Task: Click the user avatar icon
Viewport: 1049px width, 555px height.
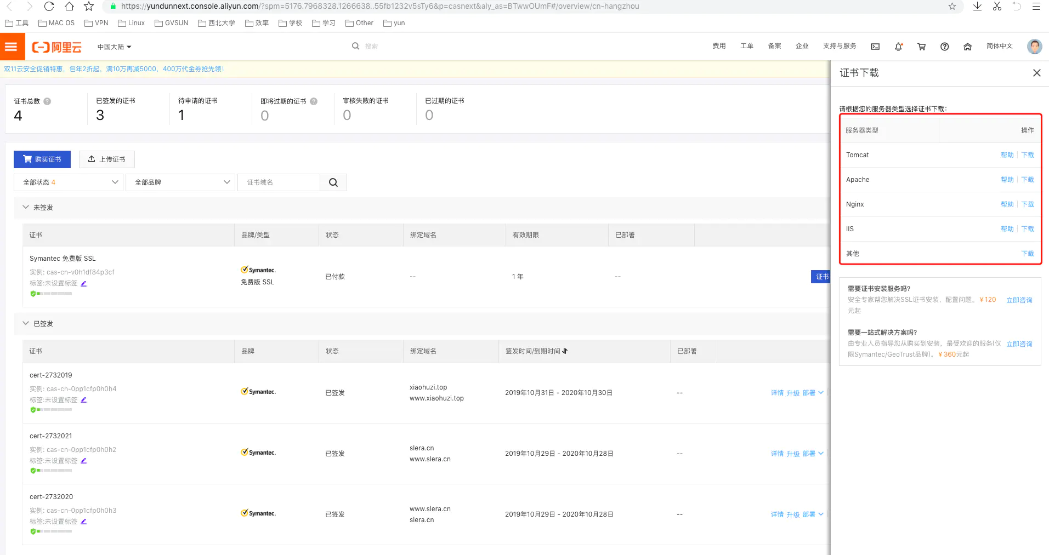Action: [x=1034, y=47]
